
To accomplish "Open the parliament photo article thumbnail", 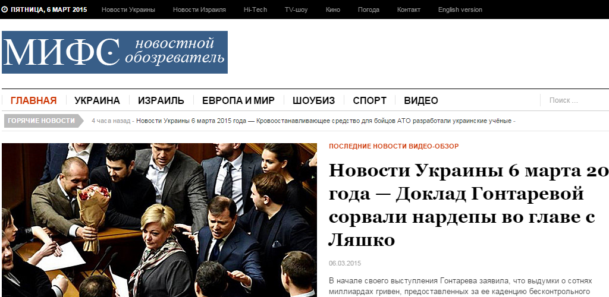I will (x=159, y=220).
